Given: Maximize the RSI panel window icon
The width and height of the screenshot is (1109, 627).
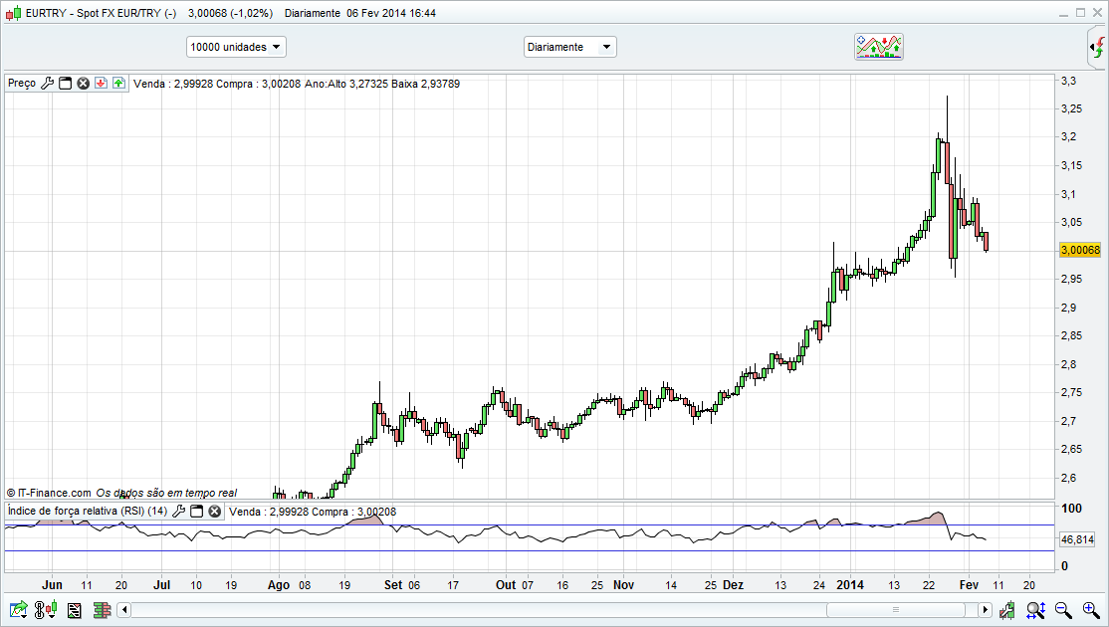Looking at the screenshot, I should [x=197, y=512].
